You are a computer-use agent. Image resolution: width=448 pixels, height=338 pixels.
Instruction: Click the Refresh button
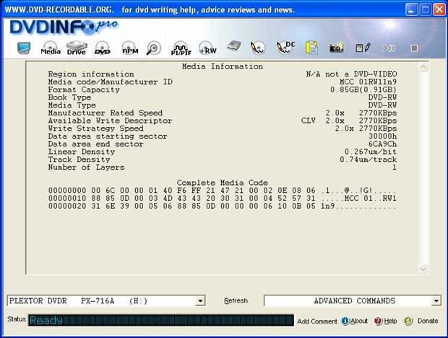[236, 300]
